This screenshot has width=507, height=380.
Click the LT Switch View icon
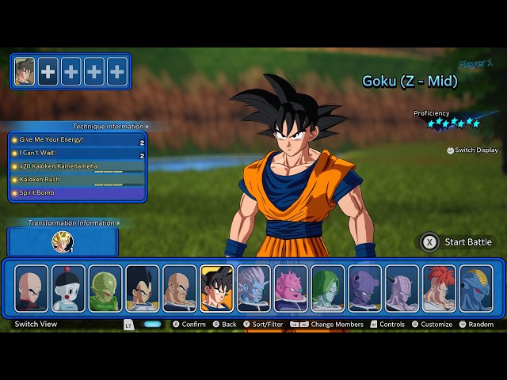click(x=128, y=325)
